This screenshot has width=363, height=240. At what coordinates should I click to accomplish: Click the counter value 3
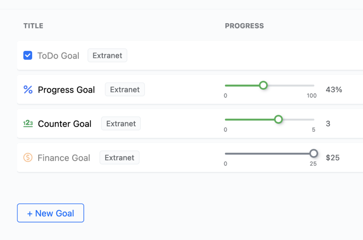[328, 123]
